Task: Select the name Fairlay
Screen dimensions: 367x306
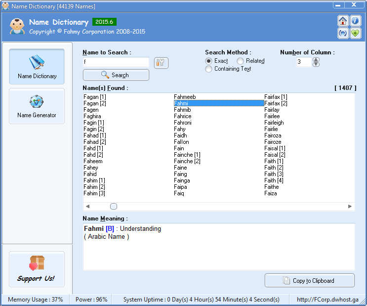Action: tap(272, 110)
